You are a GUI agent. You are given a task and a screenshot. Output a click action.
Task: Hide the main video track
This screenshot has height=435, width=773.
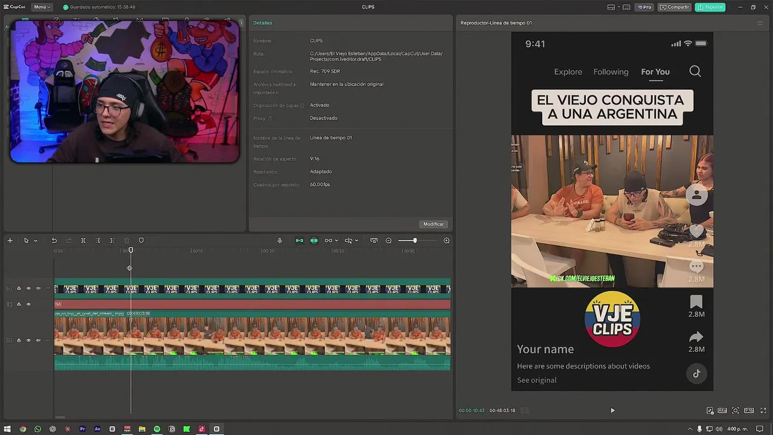[x=28, y=340]
